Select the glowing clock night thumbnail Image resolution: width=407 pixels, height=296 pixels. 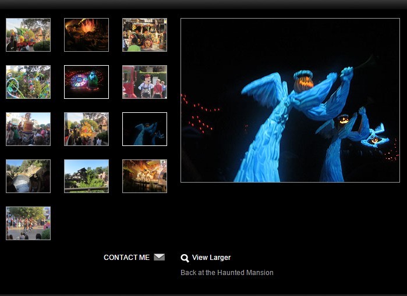pyautogui.click(x=86, y=82)
